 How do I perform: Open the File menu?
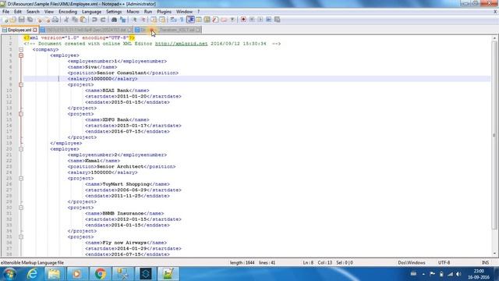tap(5, 12)
